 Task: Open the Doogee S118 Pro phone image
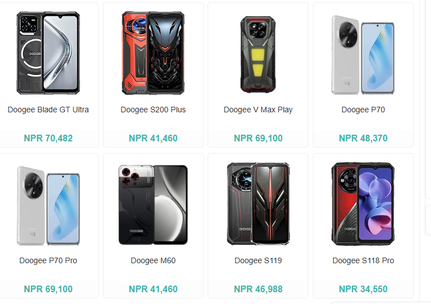(x=363, y=204)
